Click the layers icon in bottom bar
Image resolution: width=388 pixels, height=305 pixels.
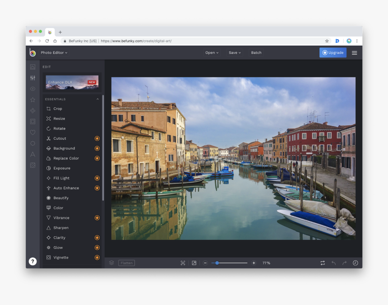click(111, 263)
